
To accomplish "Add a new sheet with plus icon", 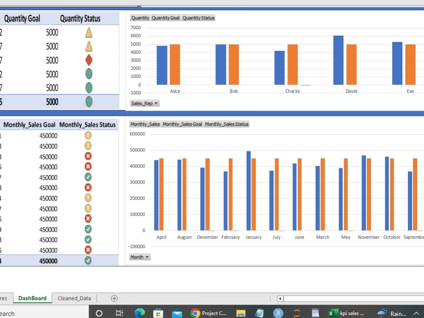I will pos(114,298).
